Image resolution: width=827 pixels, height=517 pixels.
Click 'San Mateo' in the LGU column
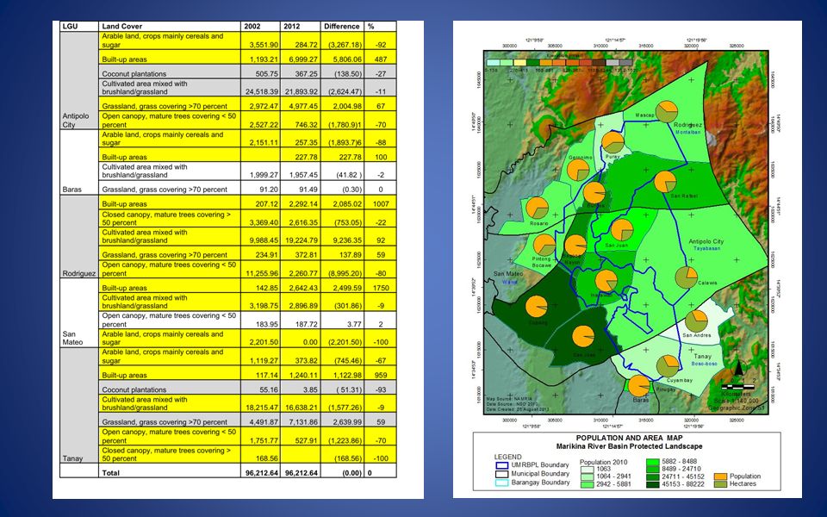pyautogui.click(x=72, y=338)
